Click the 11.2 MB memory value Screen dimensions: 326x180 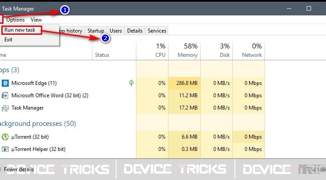tap(188, 96)
